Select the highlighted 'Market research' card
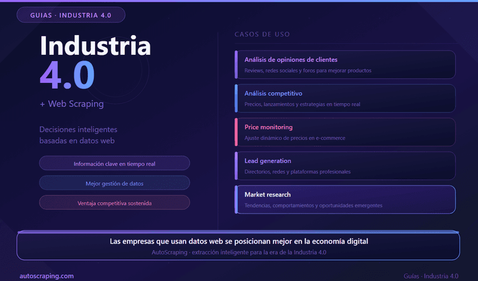Viewport: 478px width, 281px height. click(345, 199)
